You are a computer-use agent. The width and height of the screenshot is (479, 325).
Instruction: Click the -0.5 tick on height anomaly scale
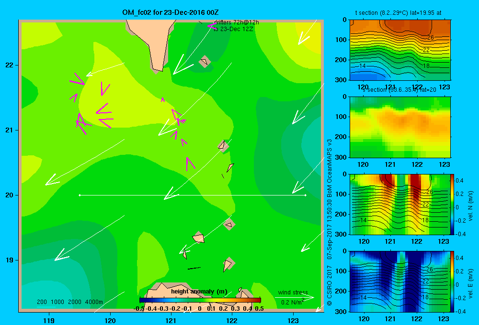139,309
